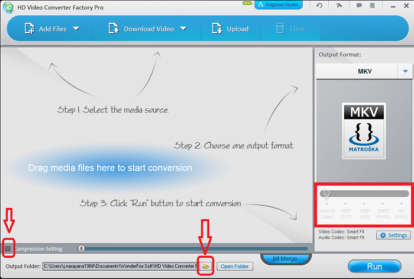Click the circular arrow update icon in title bar
This screenshot has height=279, width=414.
tap(319, 5)
